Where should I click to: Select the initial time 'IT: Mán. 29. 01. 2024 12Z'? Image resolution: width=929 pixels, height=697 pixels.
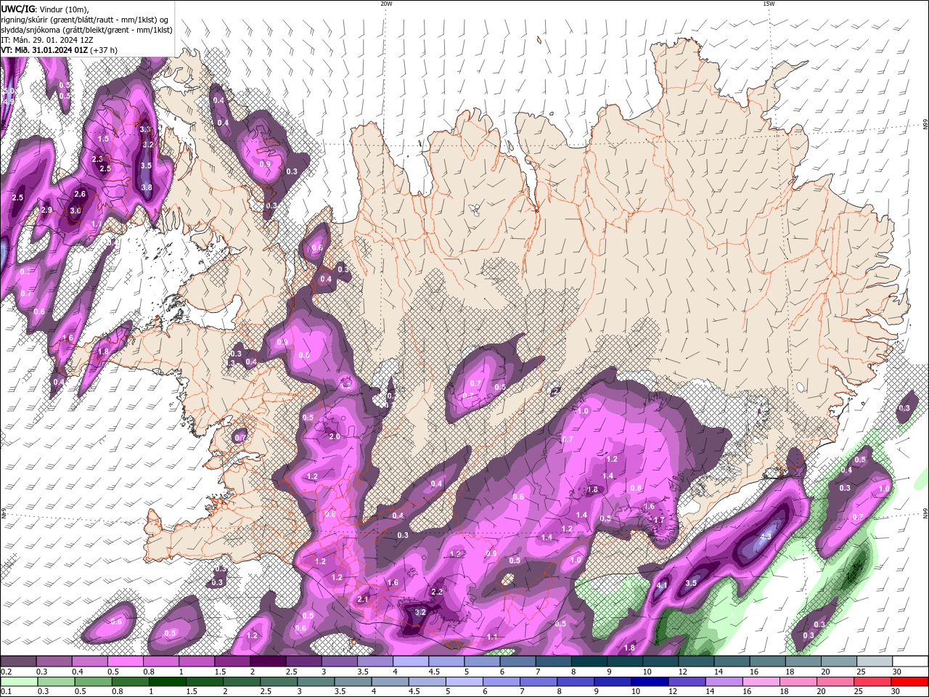[x=46, y=40]
